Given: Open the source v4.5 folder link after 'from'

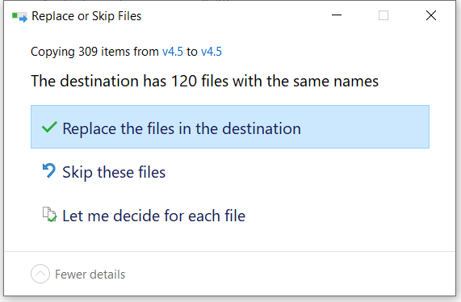Looking at the screenshot, I should click(173, 52).
